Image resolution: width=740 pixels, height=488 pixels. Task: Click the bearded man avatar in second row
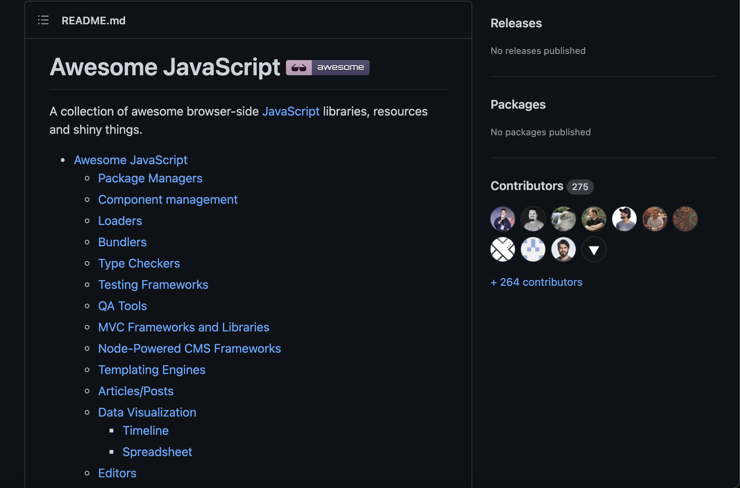[x=564, y=250]
